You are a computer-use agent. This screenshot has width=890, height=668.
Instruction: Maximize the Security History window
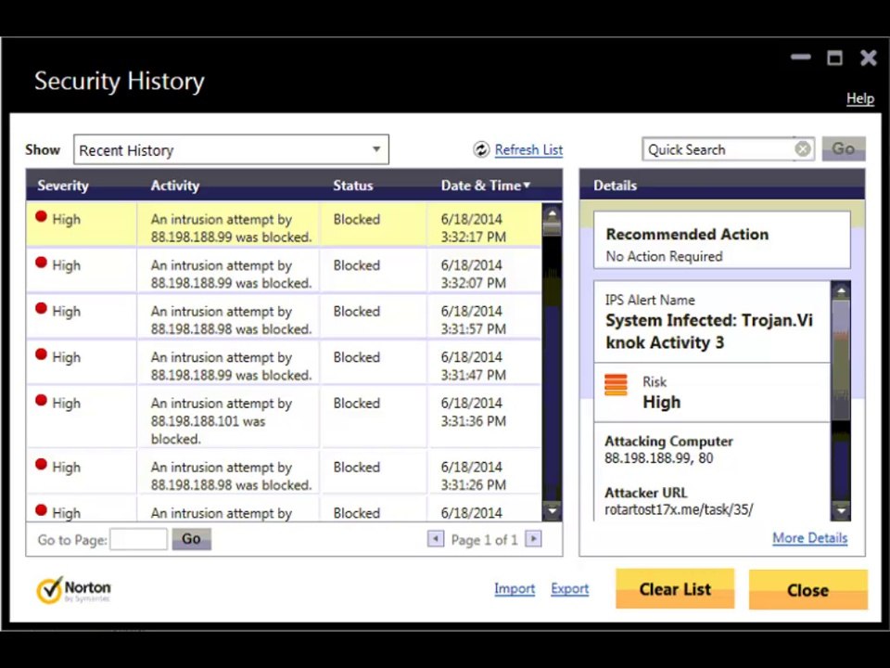[835, 58]
